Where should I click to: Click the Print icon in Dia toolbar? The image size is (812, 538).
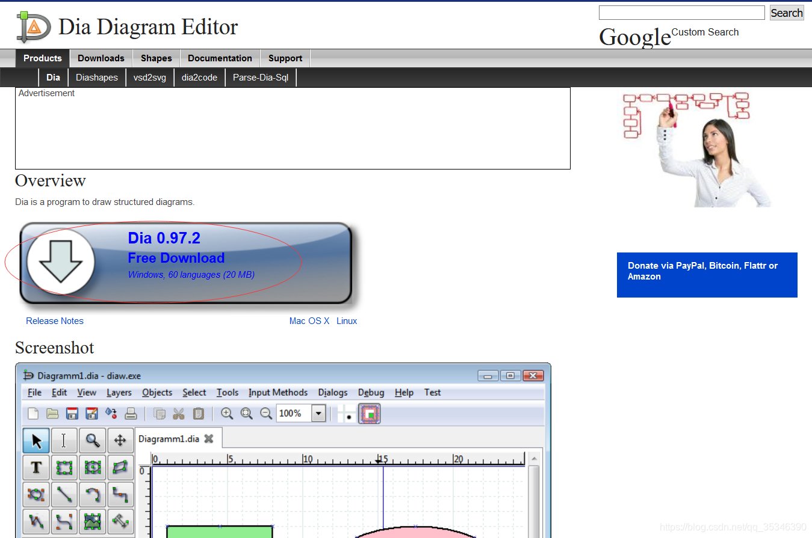pos(131,414)
